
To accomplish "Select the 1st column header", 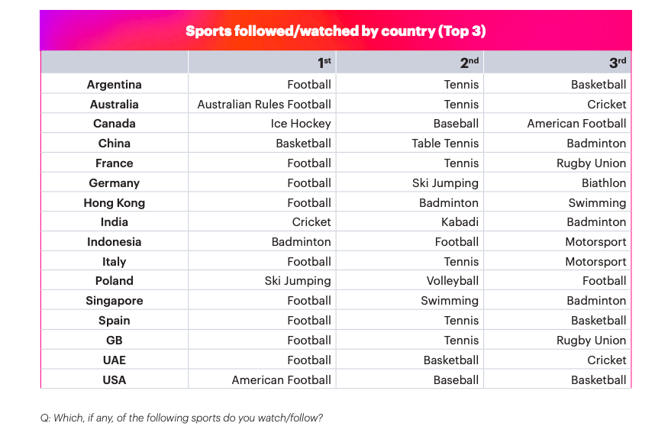I will click(324, 63).
